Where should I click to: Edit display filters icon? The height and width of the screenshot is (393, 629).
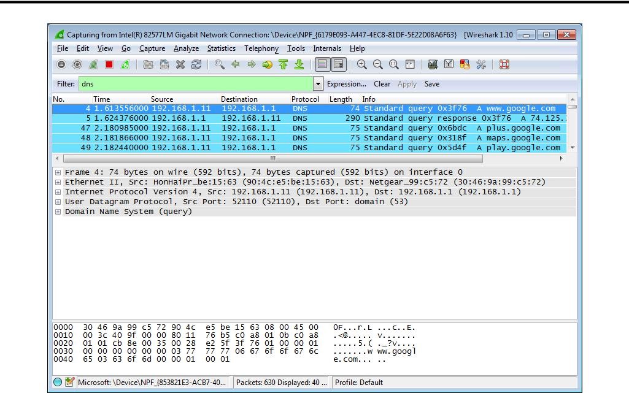tap(449, 64)
